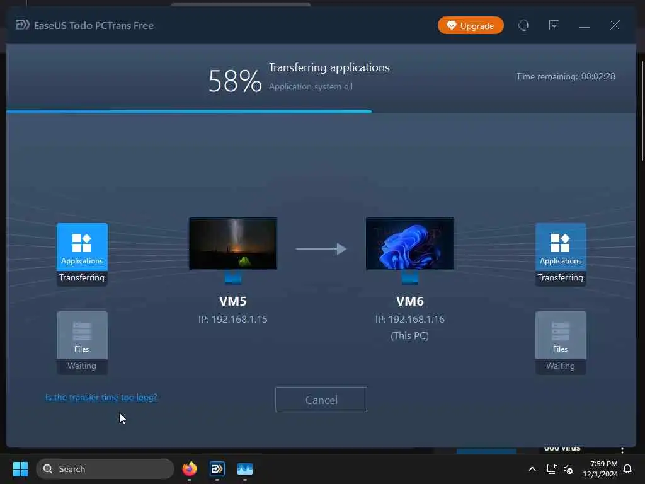The width and height of the screenshot is (645, 484).
Task: Minimize the PCTrans window
Action: (585, 26)
